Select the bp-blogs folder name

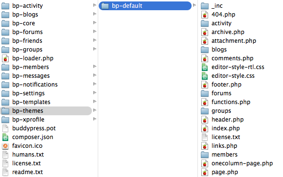pyautogui.click(x=25, y=15)
